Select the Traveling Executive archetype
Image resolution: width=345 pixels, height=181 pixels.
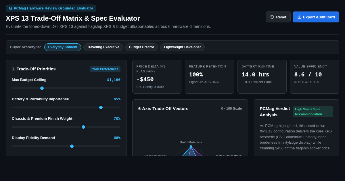pyautogui.click(x=103, y=47)
